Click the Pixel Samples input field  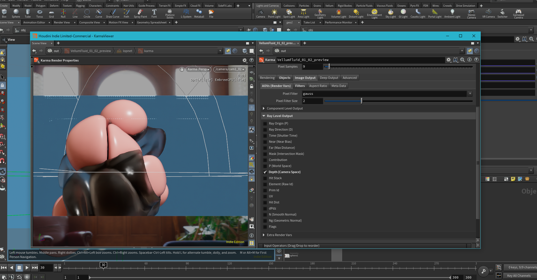click(x=312, y=67)
